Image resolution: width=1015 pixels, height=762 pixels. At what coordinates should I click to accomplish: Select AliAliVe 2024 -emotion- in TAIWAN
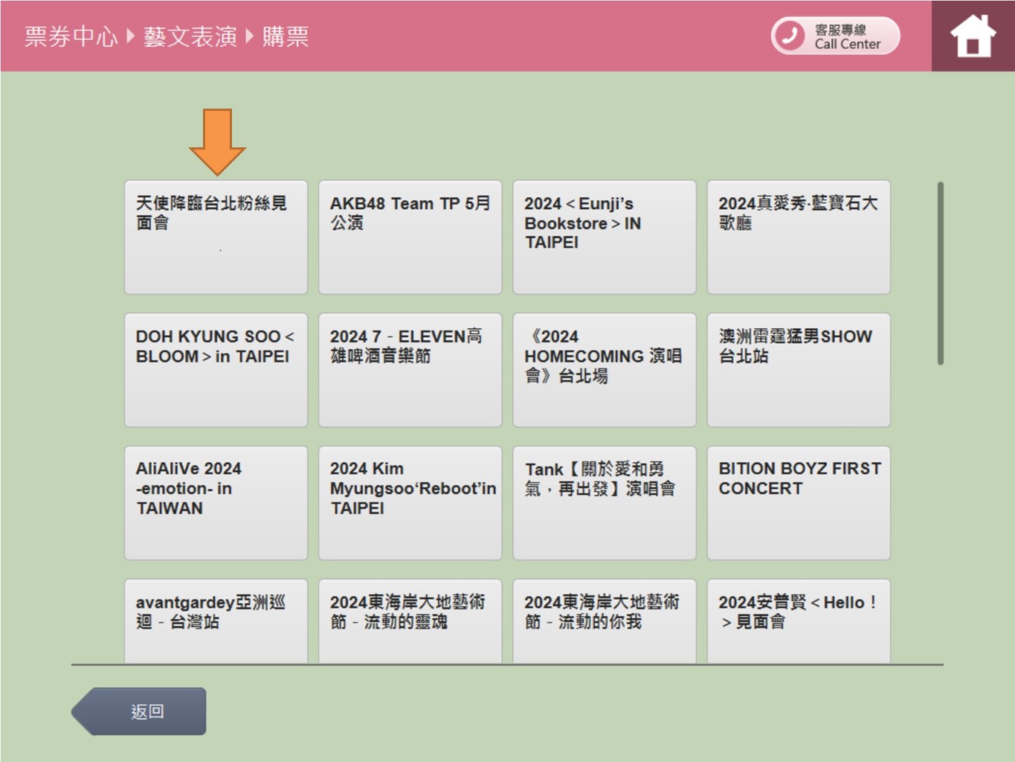pyautogui.click(x=216, y=502)
